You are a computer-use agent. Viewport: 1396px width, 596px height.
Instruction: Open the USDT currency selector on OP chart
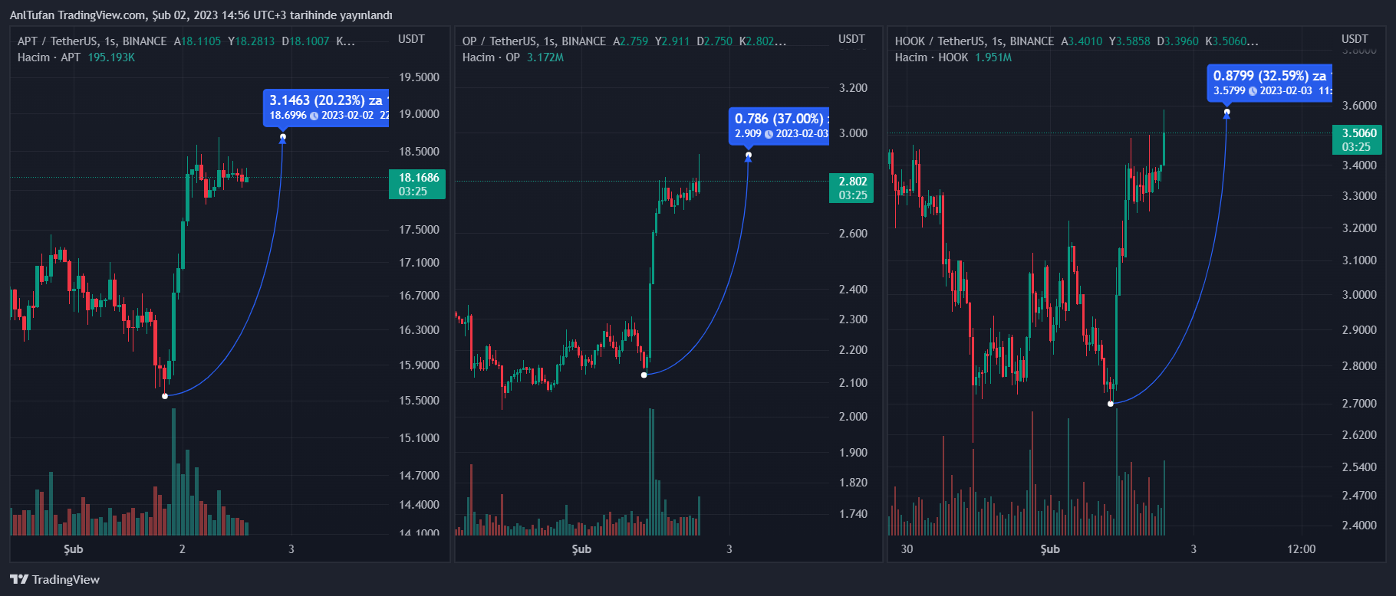(x=851, y=39)
